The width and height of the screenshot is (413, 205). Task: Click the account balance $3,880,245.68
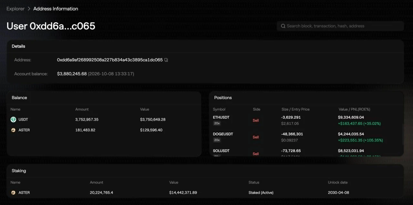(x=72, y=74)
